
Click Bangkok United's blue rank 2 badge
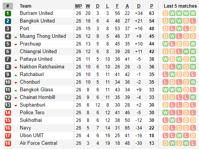pos(8,21)
